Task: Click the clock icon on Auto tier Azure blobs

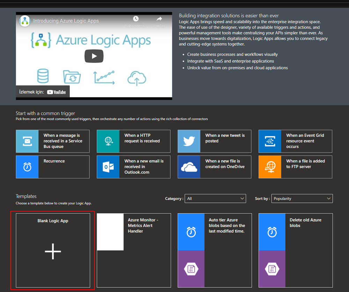Action: [x=191, y=232]
